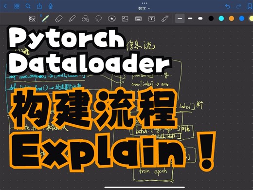
Task: Bookmark the current page
Action: pyautogui.click(x=250, y=6)
